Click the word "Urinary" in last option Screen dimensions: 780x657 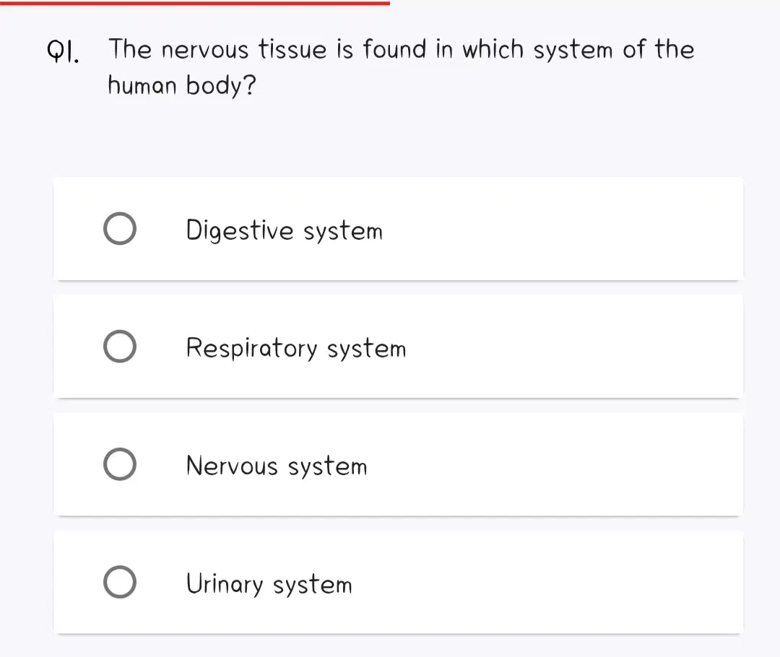pos(225,584)
